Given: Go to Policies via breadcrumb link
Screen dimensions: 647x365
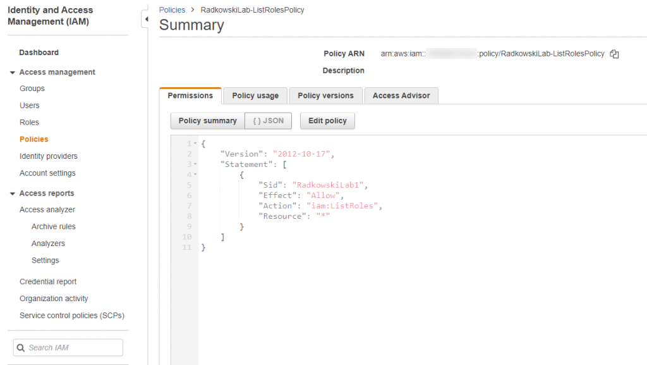Looking at the screenshot, I should (x=172, y=10).
